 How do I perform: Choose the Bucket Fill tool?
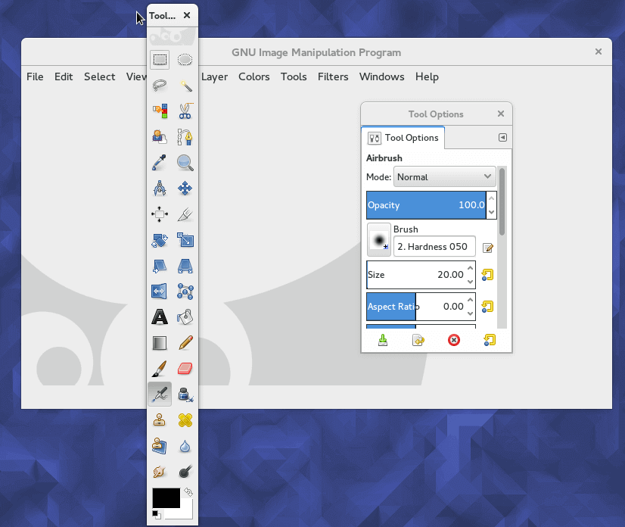click(x=185, y=317)
